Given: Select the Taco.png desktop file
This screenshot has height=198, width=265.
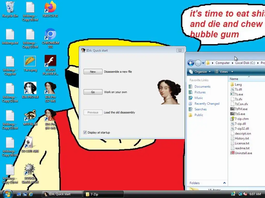Looking at the screenshot, I should pos(30,64).
